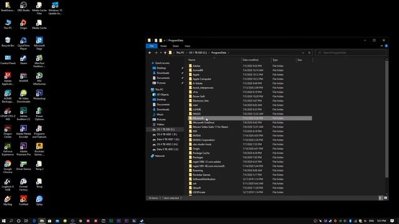Select Dragon Center desktop icon
This screenshot has width=399, height=224.
coord(7,131)
